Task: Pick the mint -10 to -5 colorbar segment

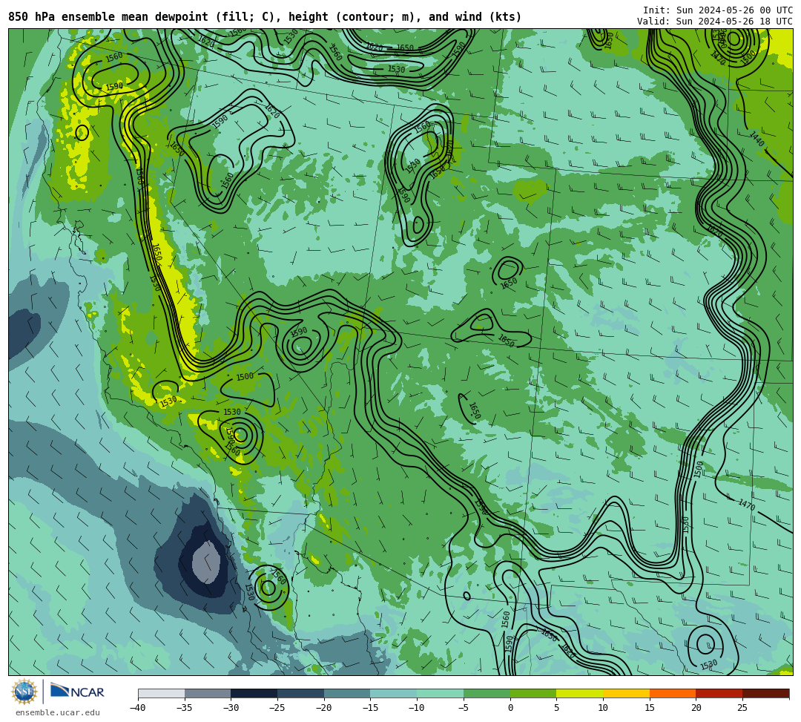Action: coord(441,693)
